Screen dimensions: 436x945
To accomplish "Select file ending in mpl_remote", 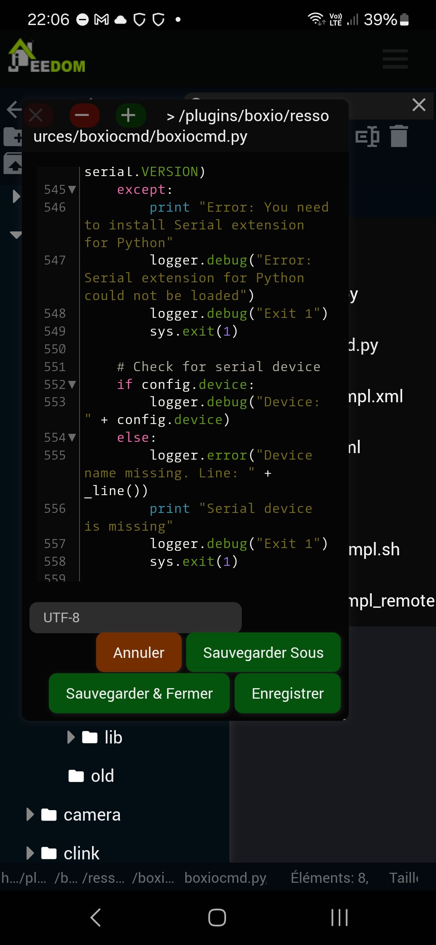I will tap(392, 601).
